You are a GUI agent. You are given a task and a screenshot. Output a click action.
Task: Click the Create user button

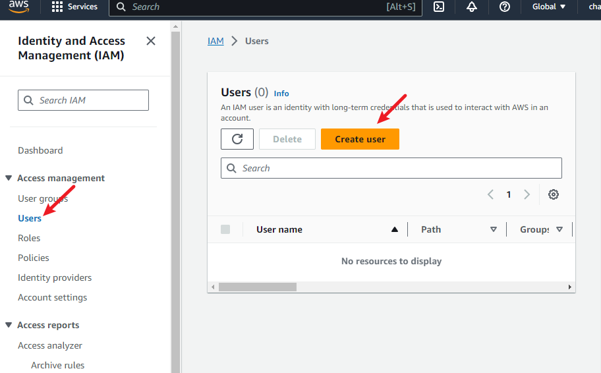coord(360,139)
